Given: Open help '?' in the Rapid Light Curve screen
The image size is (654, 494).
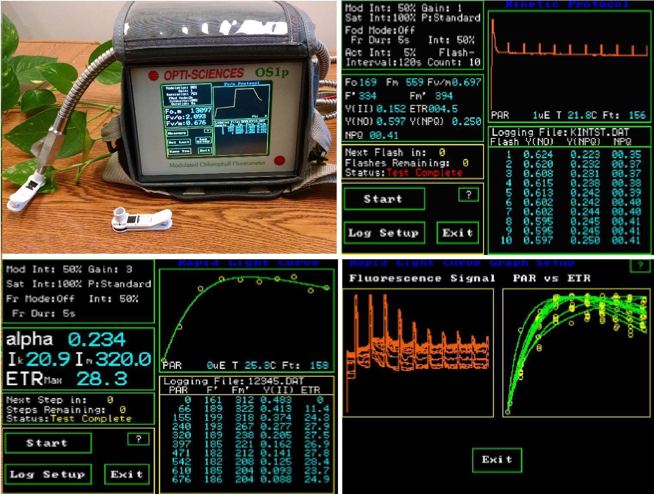Looking at the screenshot, I should point(138,439).
